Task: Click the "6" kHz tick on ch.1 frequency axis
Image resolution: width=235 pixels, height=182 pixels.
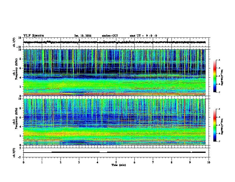Action: click(x=21, y=68)
